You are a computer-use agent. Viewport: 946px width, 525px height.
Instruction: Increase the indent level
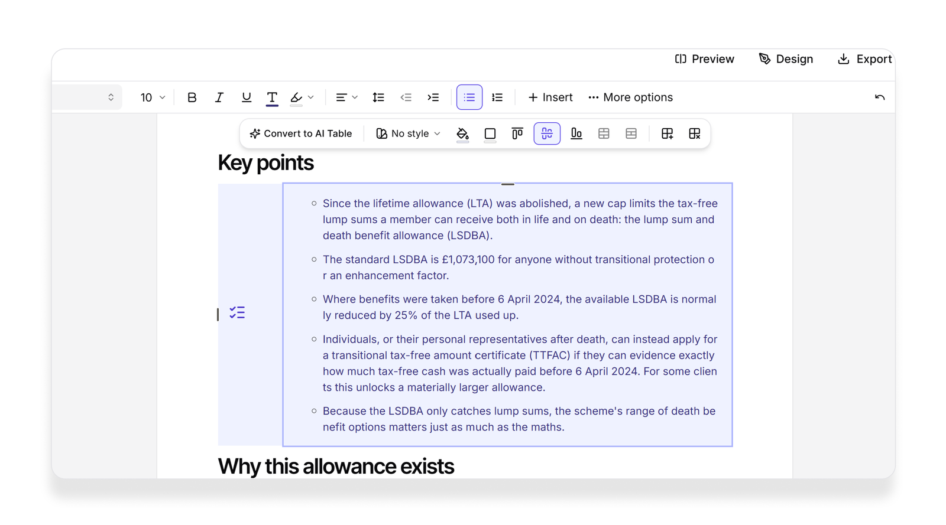(433, 97)
